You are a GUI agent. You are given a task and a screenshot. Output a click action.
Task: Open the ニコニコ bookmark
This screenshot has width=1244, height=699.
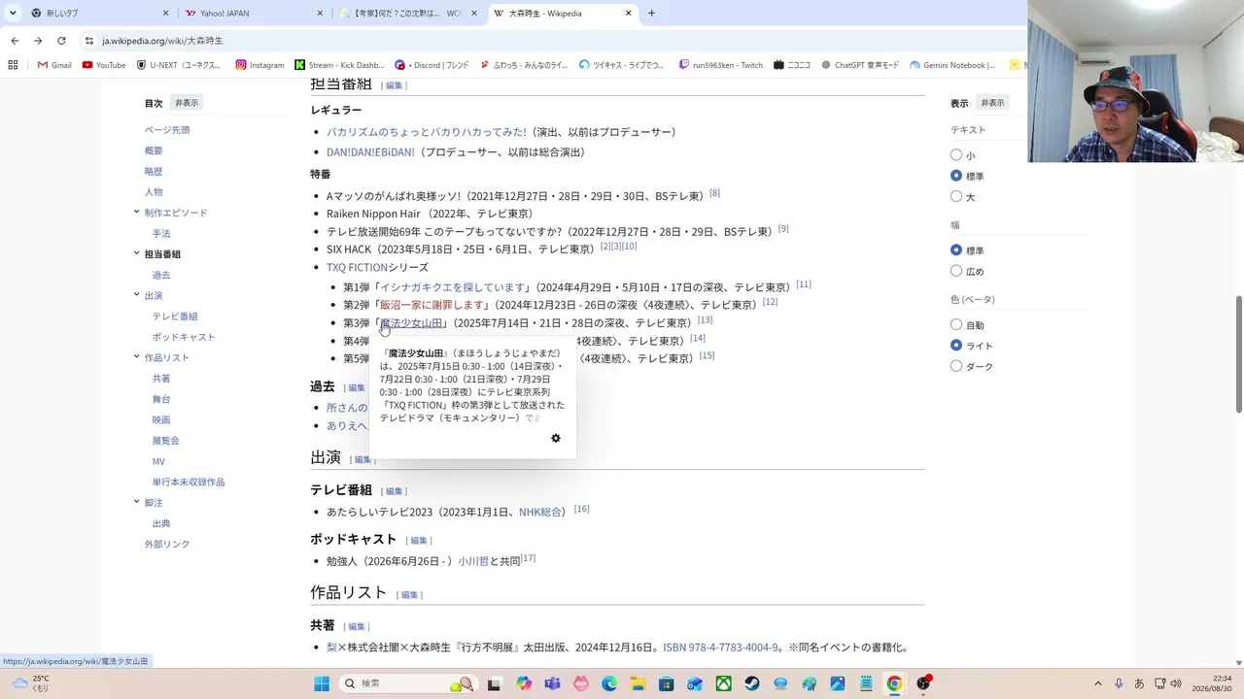(x=792, y=65)
